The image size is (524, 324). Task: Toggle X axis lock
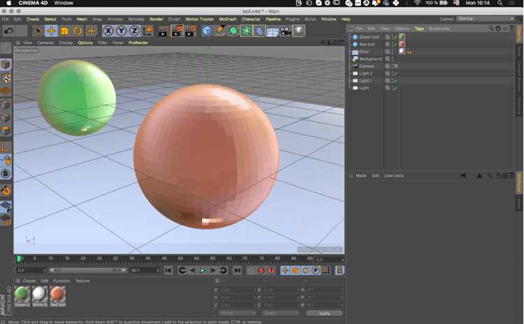tap(108, 31)
